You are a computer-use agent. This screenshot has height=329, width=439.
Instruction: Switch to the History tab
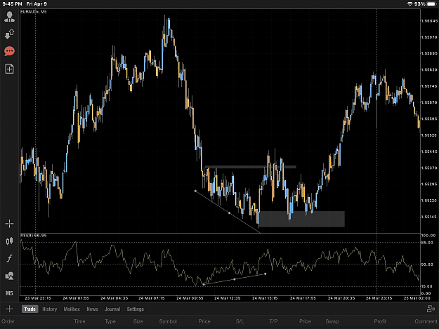[50, 309]
